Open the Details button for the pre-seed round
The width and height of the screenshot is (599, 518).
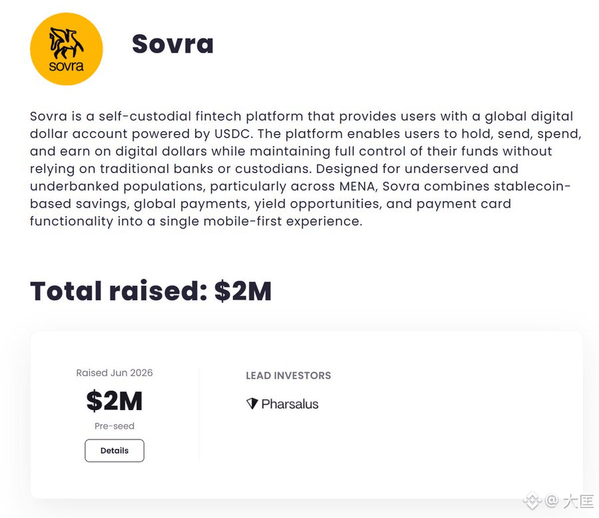(x=114, y=450)
